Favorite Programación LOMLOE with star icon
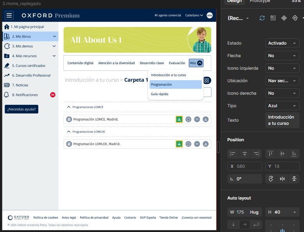 coord(188,144)
